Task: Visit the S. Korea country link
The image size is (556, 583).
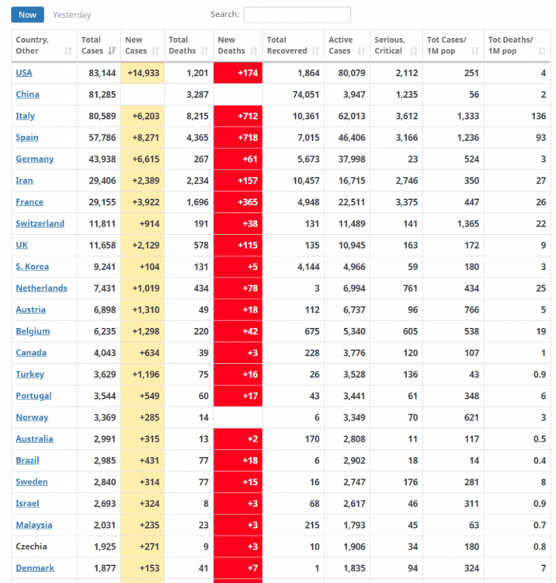Action: click(x=32, y=267)
